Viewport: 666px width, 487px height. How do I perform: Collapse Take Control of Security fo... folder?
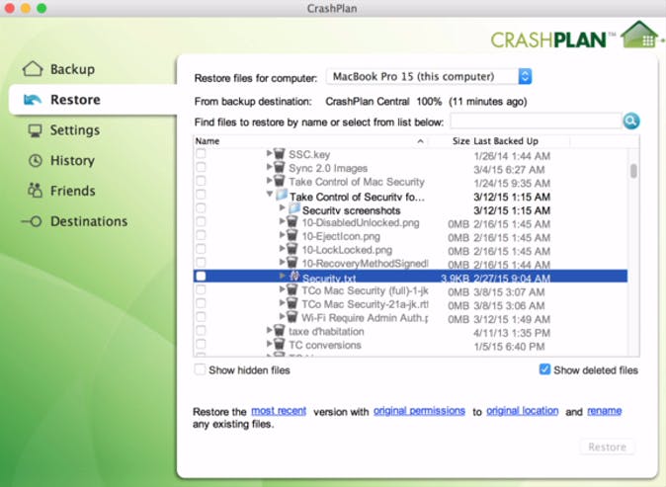coord(270,194)
